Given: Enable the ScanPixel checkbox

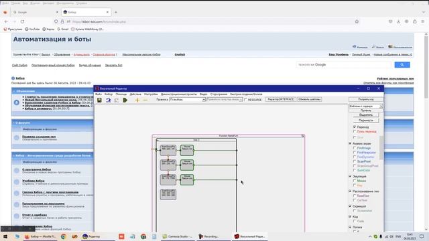Looking at the screenshot, I should 355,161.
